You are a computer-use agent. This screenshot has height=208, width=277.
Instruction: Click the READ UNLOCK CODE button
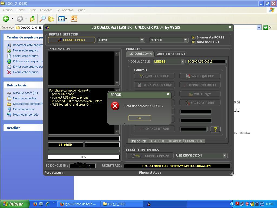point(154,85)
